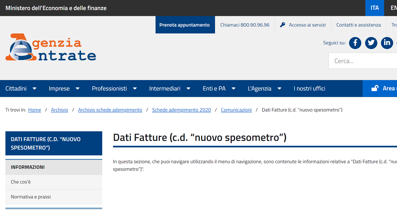Viewport: 397px width, 210px height.
Task: Open the Cittadini menu
Action: click(x=16, y=88)
